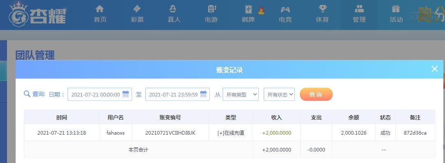Open calendar picker for start date

tap(125, 94)
